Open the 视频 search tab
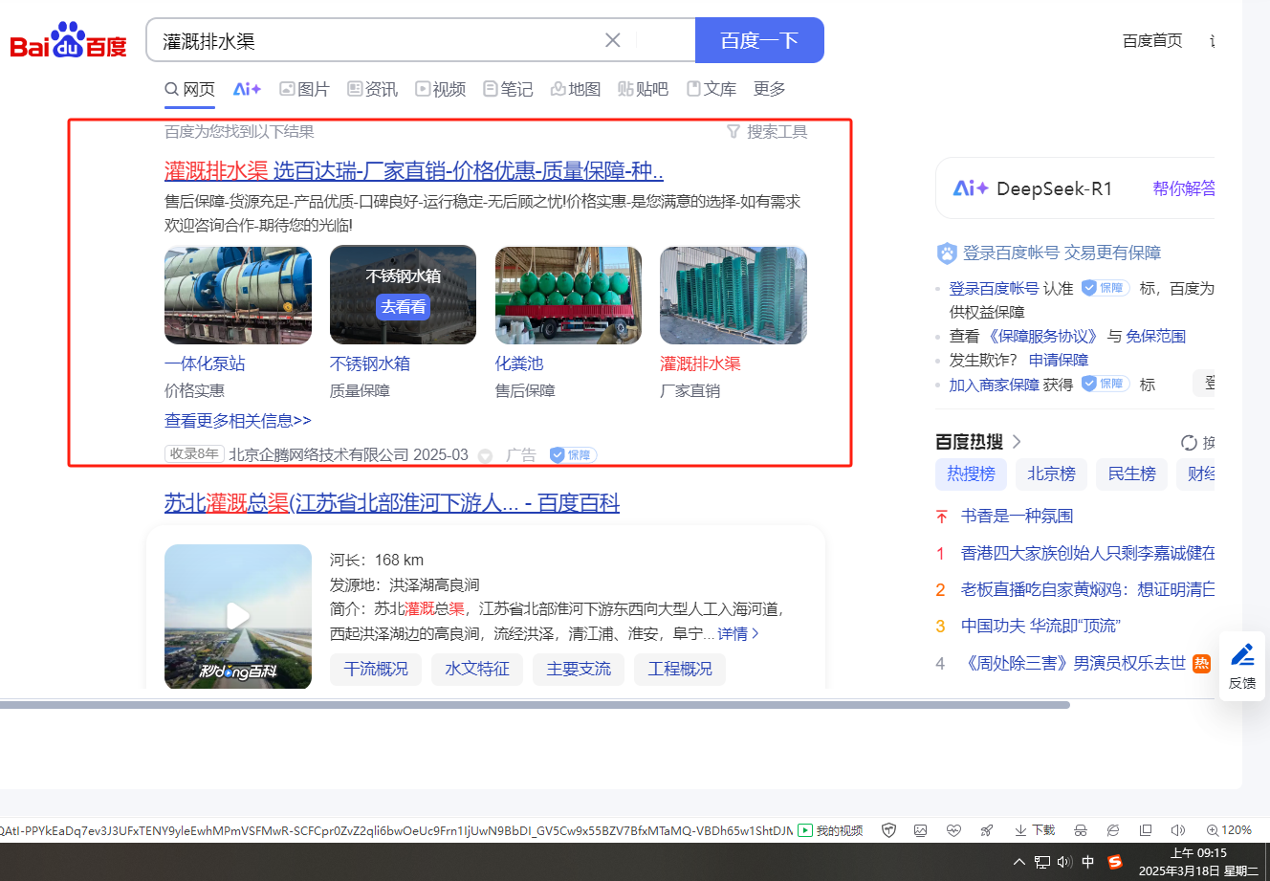 [440, 89]
